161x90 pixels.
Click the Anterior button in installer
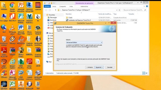[90, 67]
